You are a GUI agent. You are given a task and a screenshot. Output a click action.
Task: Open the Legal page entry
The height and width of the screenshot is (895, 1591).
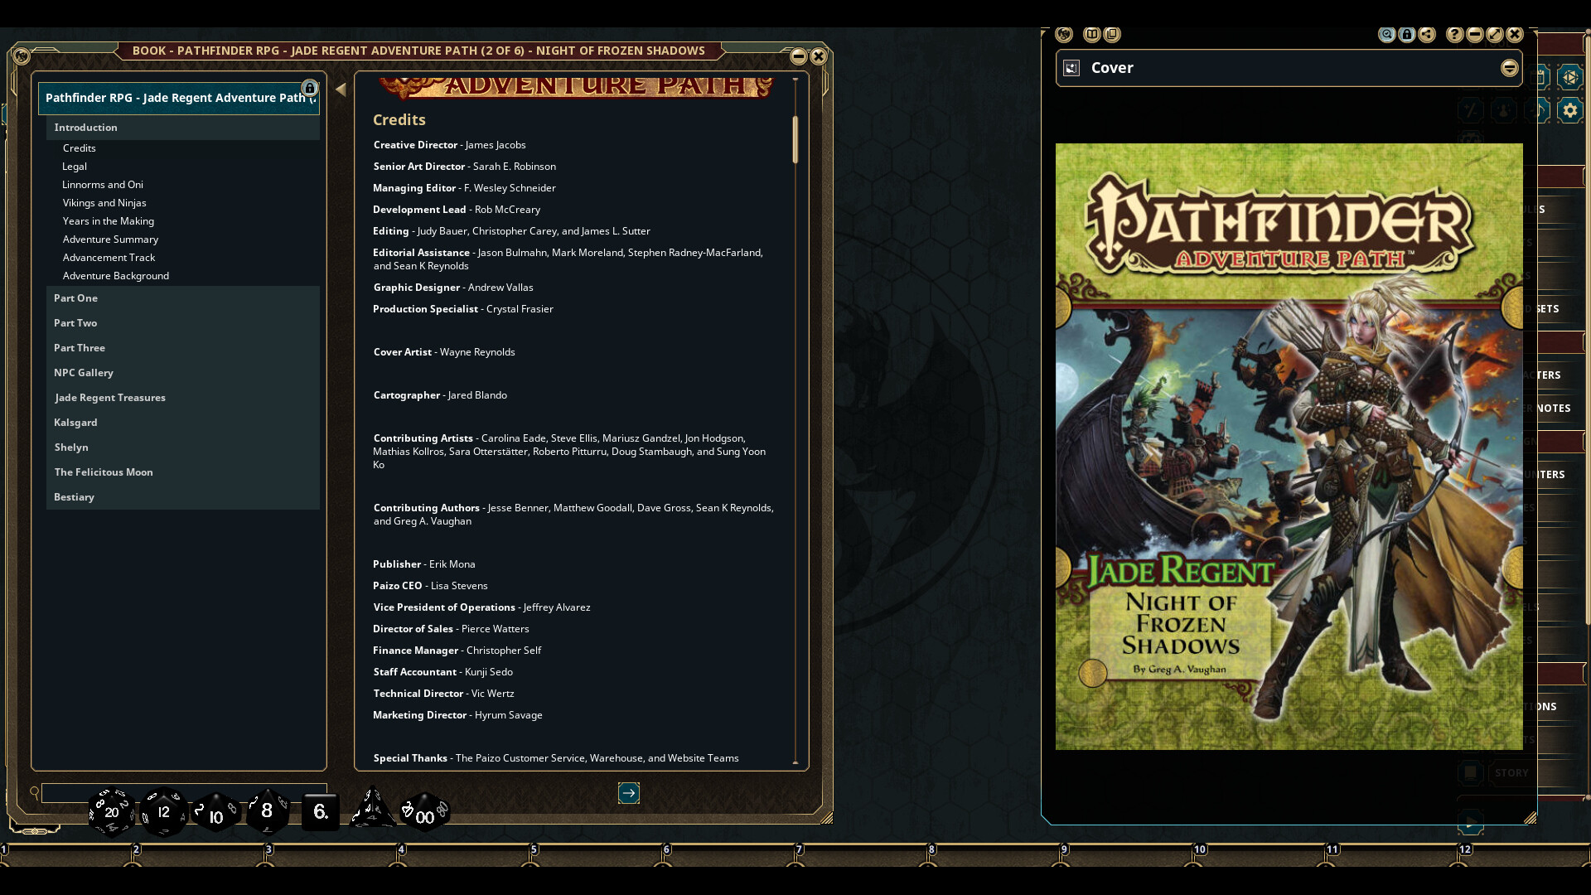pos(75,167)
